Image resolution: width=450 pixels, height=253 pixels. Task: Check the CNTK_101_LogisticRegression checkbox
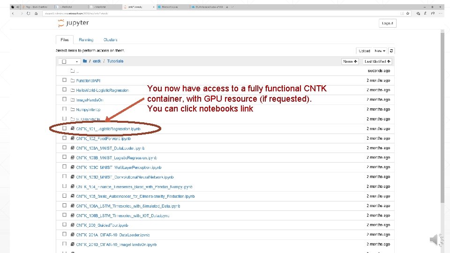click(65, 128)
